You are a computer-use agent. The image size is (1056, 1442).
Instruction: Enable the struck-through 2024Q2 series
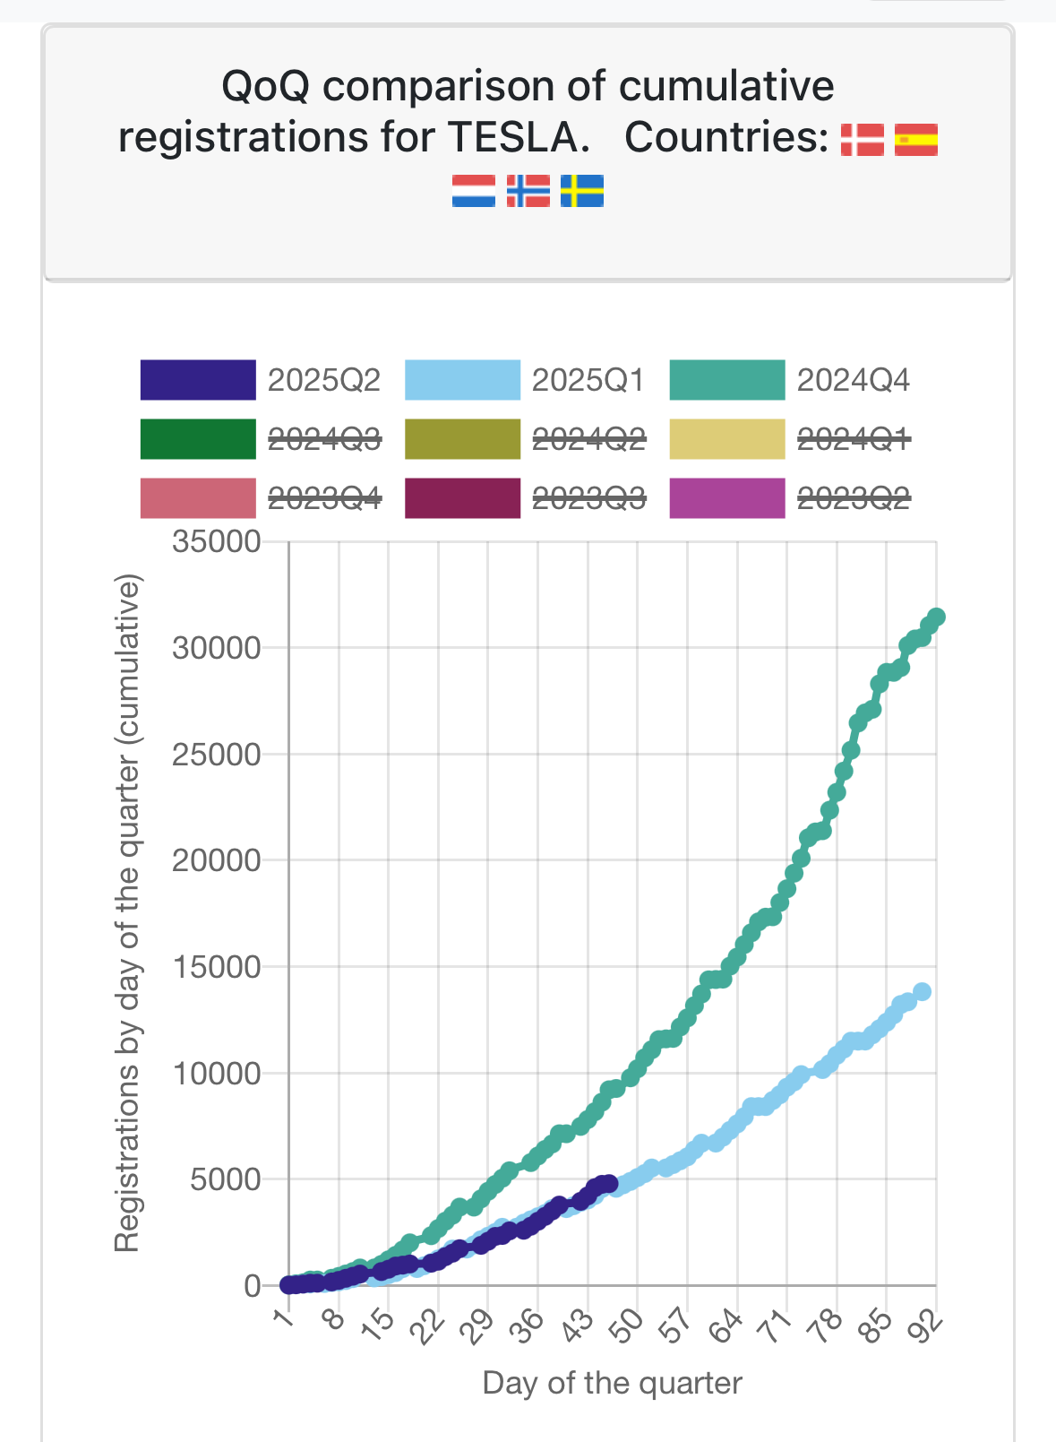click(525, 439)
